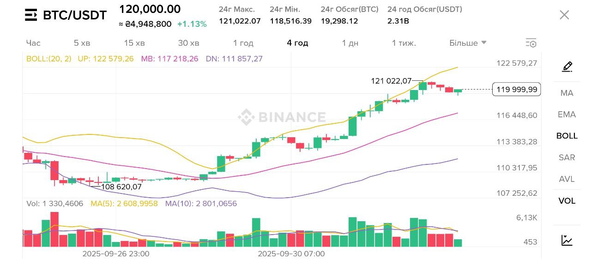Viewport: 591px width, 266px height.
Task: Toggle the BOLL indicator off
Action: [x=567, y=136]
